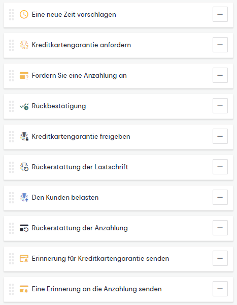Select the Kreditkartengarantie freigeben row label
This screenshot has height=305, width=237.
tap(81, 137)
